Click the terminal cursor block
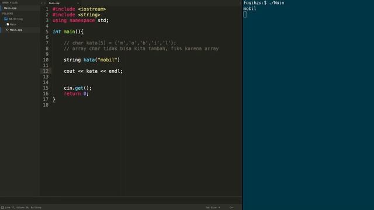Screen dimensions: 374x210 point(245,15)
